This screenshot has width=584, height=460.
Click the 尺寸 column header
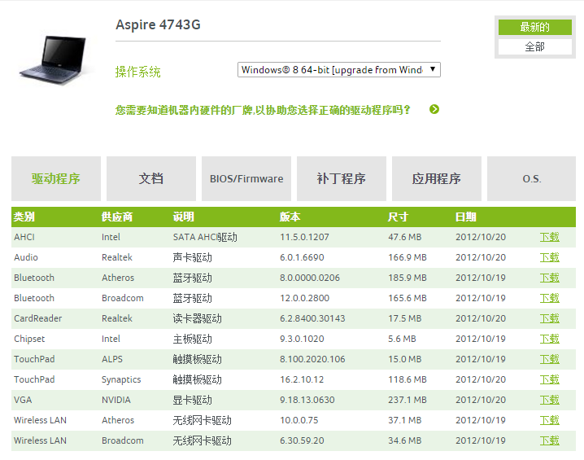pos(398,217)
